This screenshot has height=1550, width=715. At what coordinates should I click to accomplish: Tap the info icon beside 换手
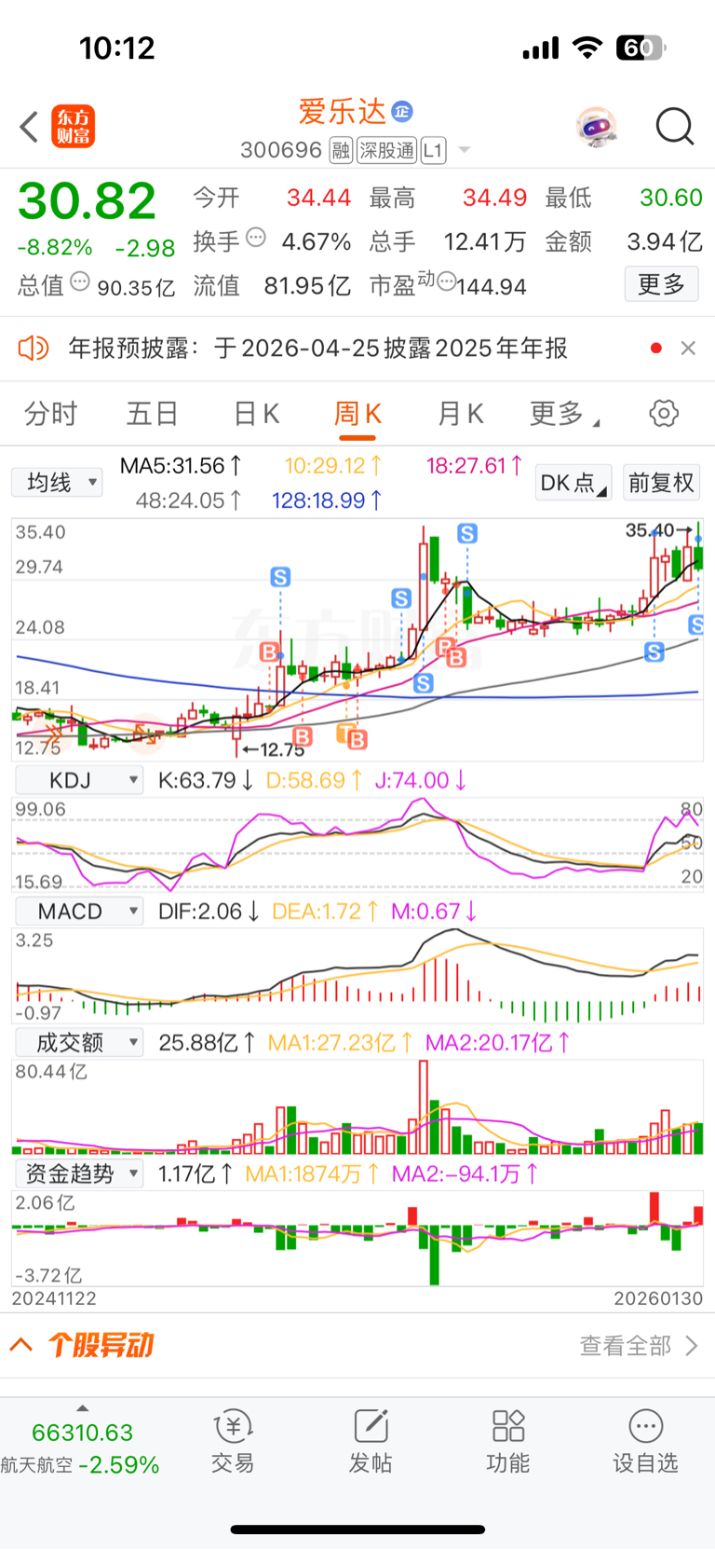(255, 238)
